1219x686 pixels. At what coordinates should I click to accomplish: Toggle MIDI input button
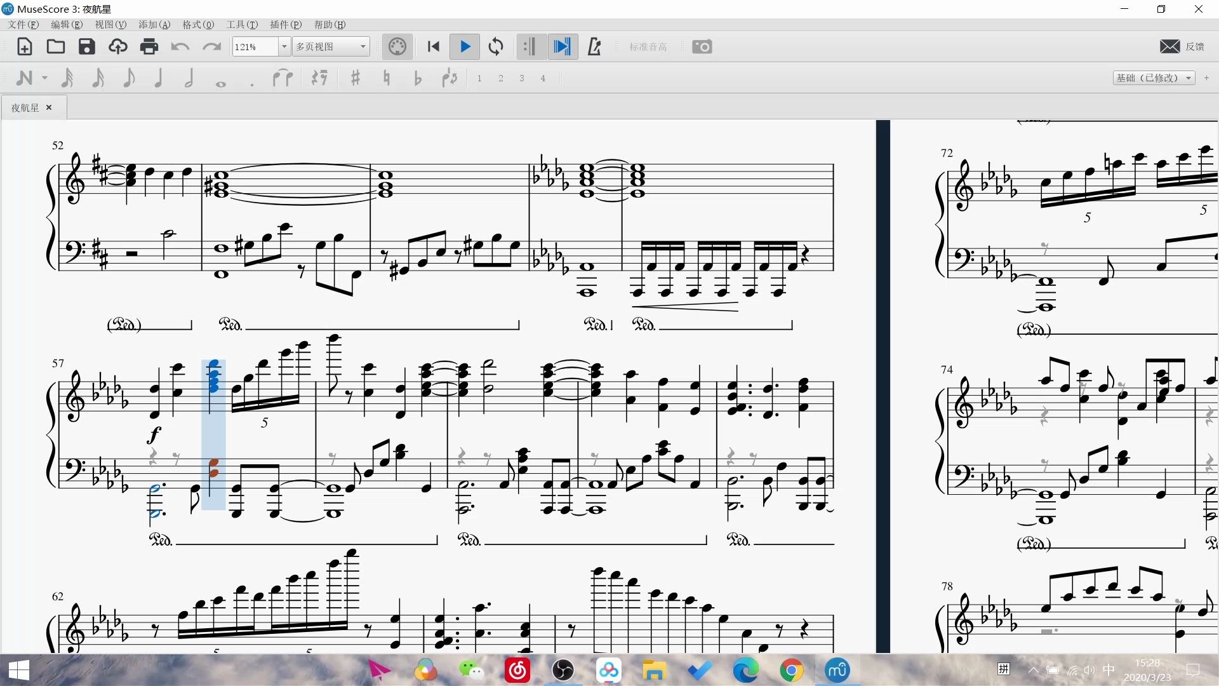[397, 46]
